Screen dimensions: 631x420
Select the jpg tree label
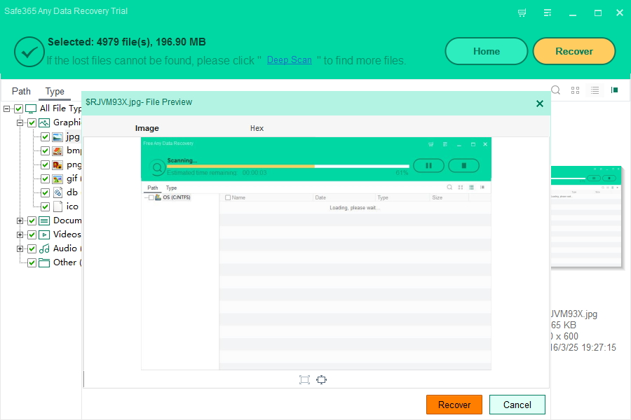73,137
